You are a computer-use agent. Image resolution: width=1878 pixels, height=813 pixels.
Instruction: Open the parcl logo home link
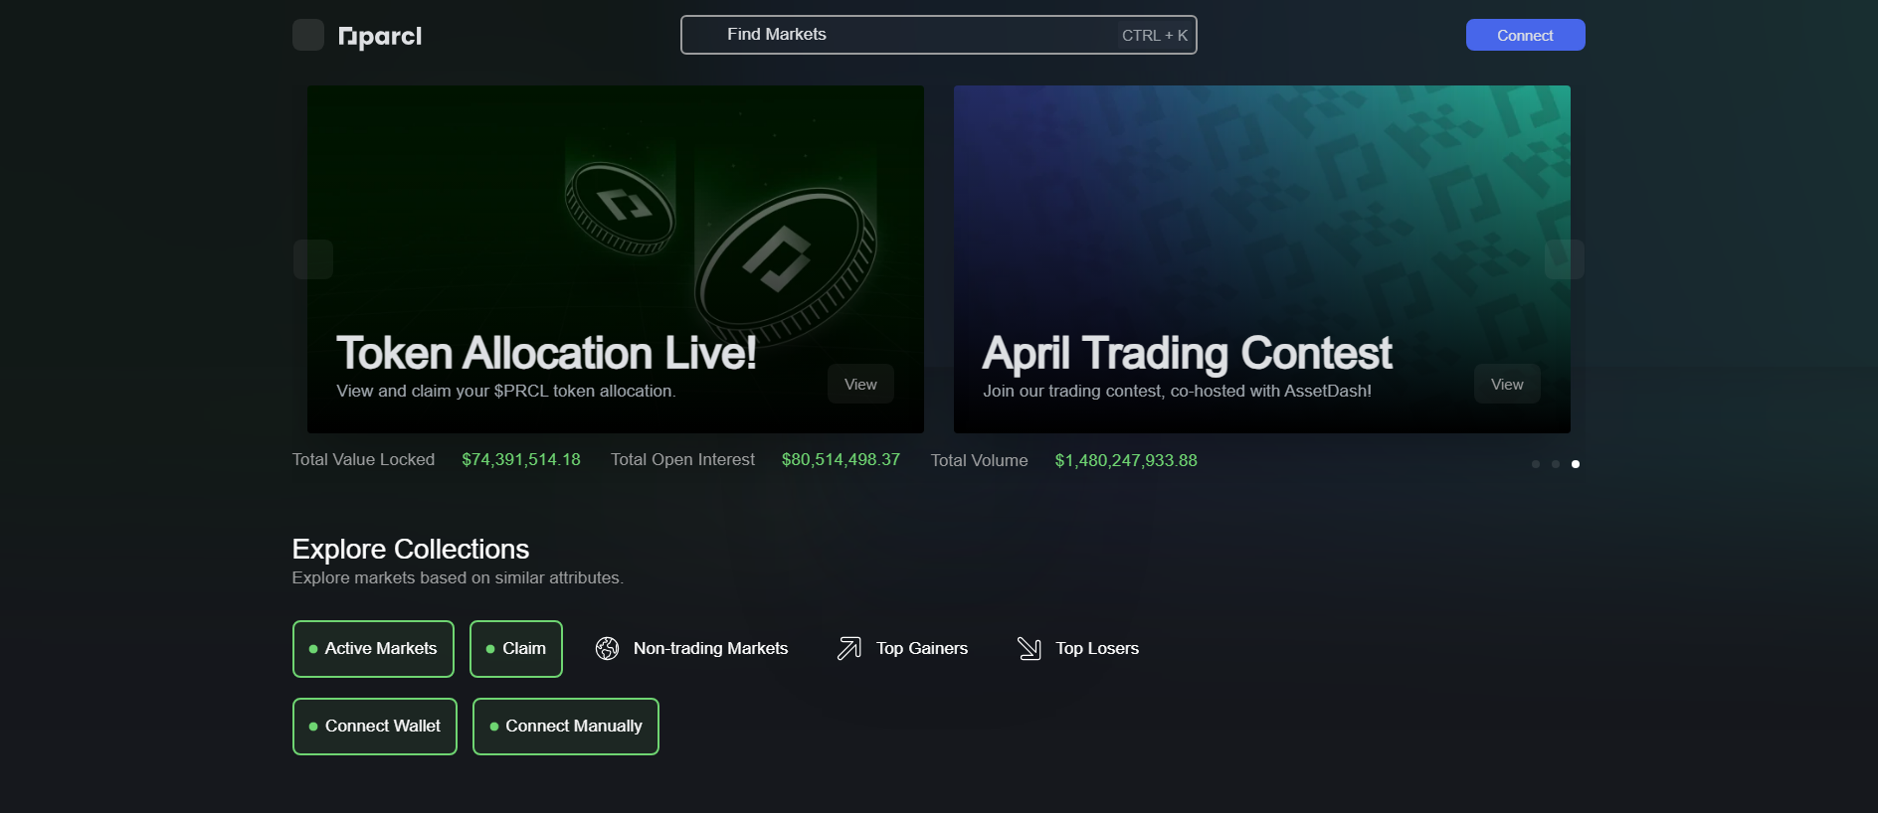[380, 37]
